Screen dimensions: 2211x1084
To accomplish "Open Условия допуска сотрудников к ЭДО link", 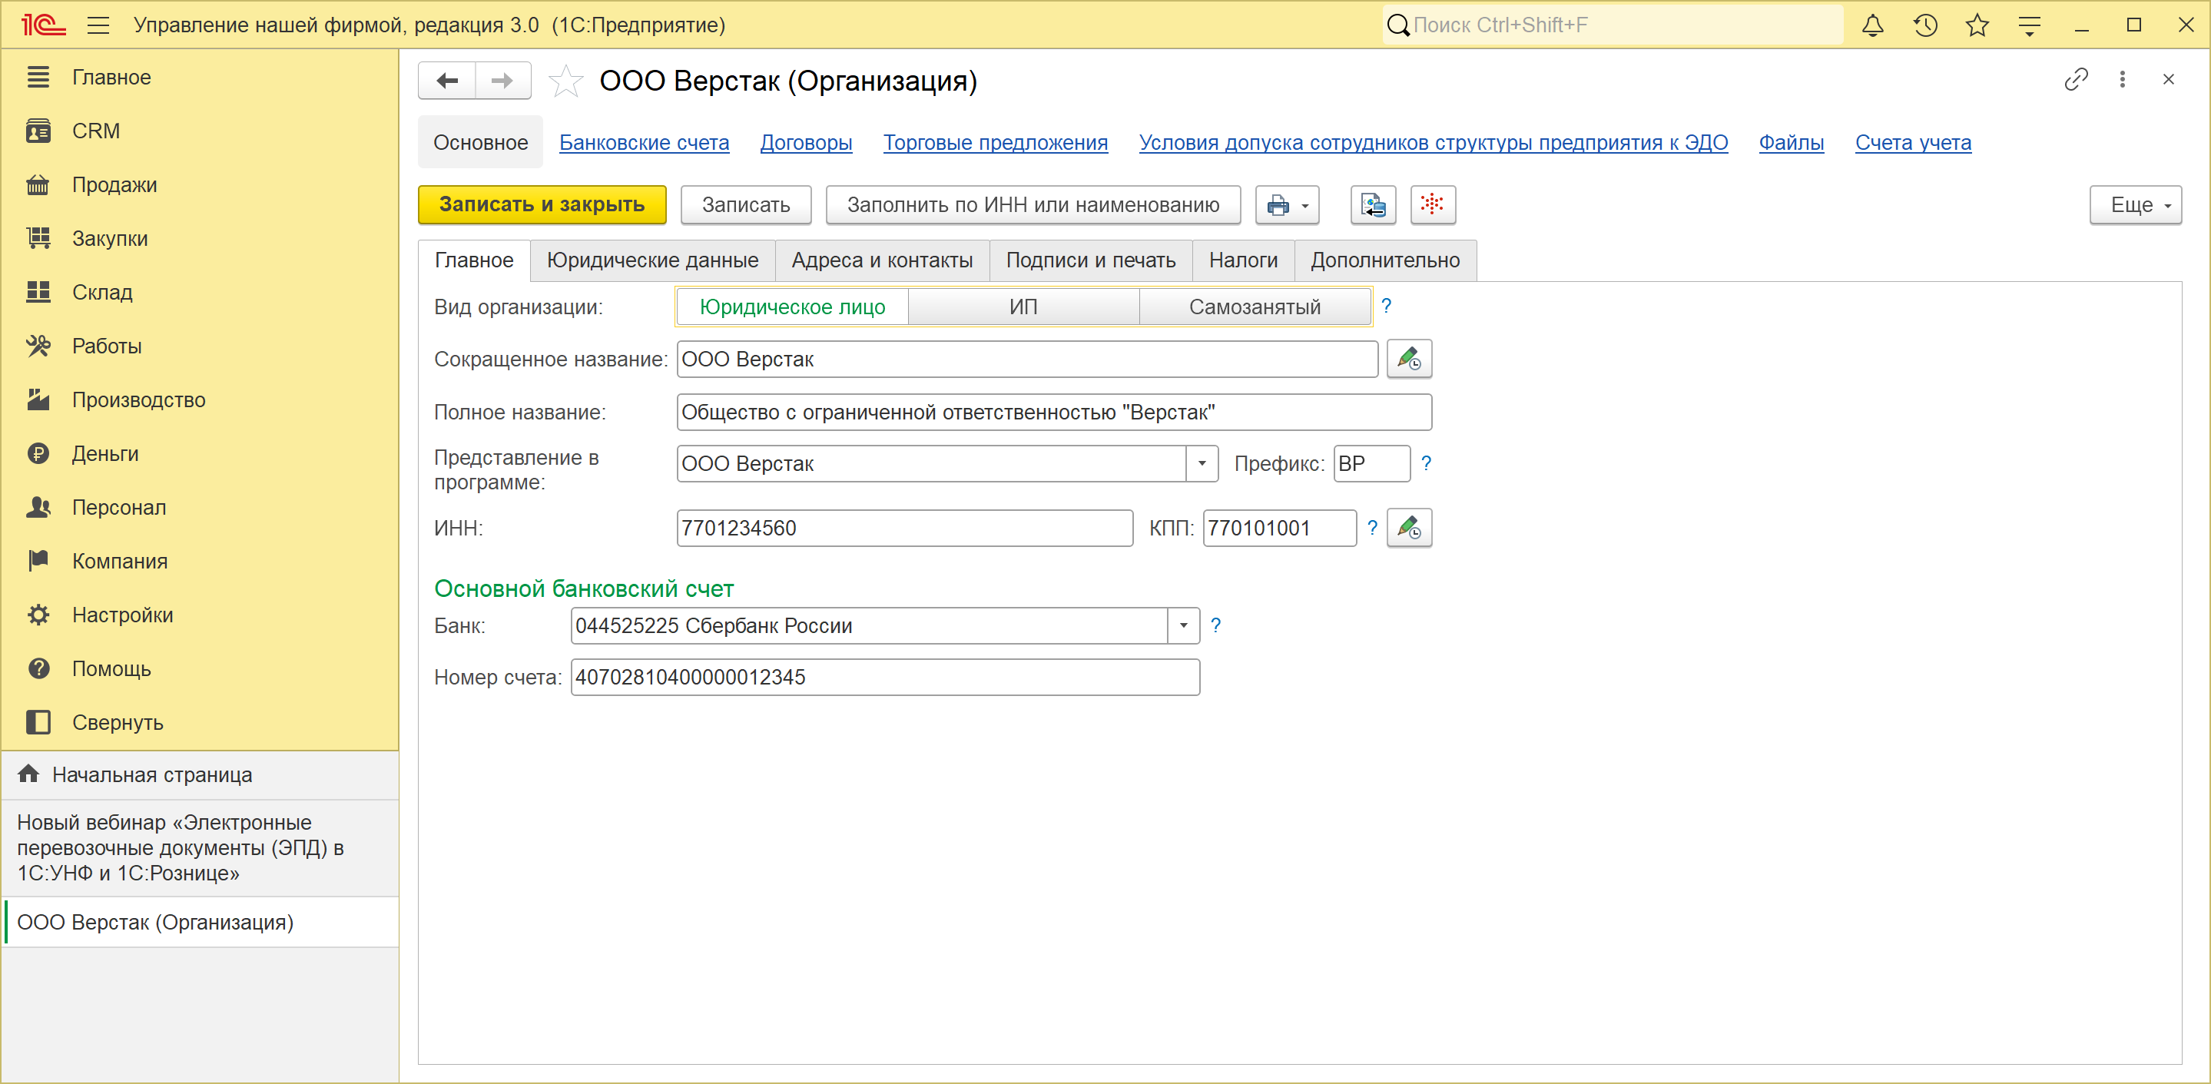I will (1434, 142).
